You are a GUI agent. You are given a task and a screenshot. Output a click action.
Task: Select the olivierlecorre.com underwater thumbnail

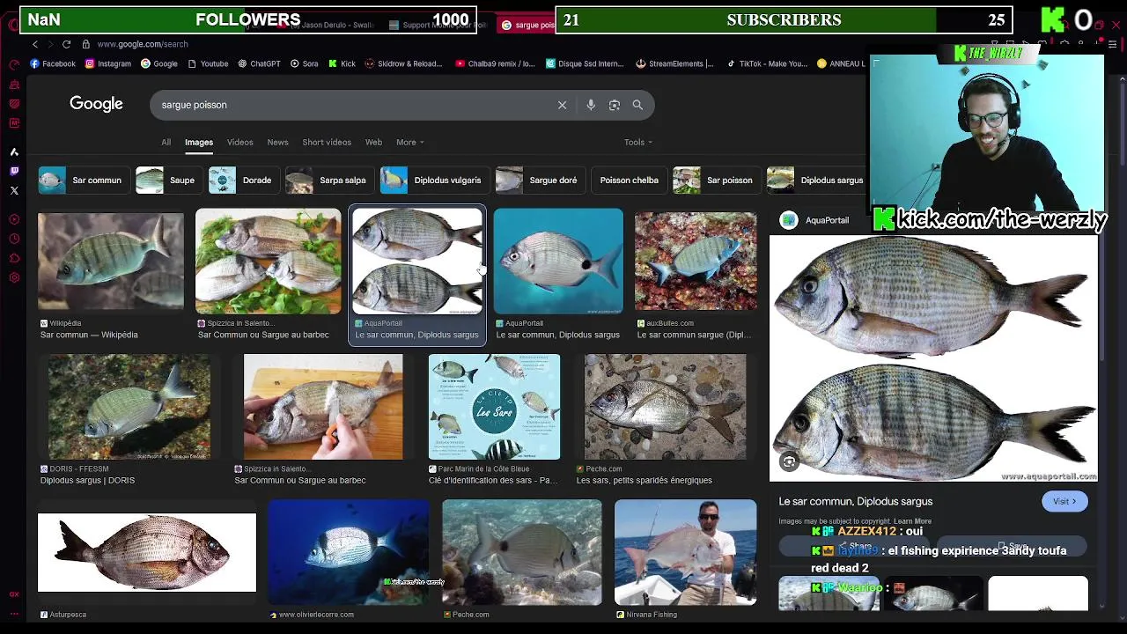[349, 553]
